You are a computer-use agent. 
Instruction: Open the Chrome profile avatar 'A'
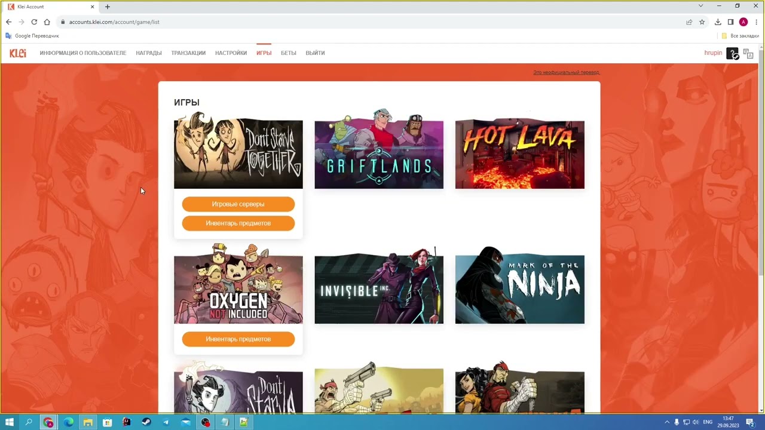point(743,22)
